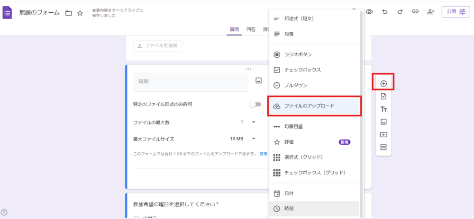Click the ファイルを追加 button

pos(157,46)
